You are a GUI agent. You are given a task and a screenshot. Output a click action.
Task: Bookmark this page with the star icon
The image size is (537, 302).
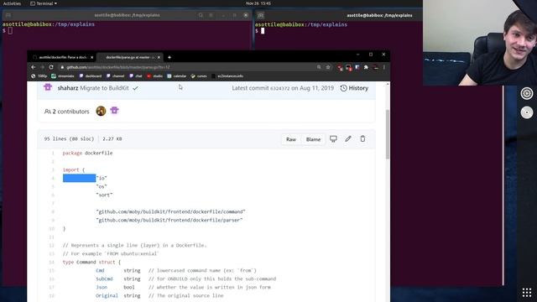328,67
